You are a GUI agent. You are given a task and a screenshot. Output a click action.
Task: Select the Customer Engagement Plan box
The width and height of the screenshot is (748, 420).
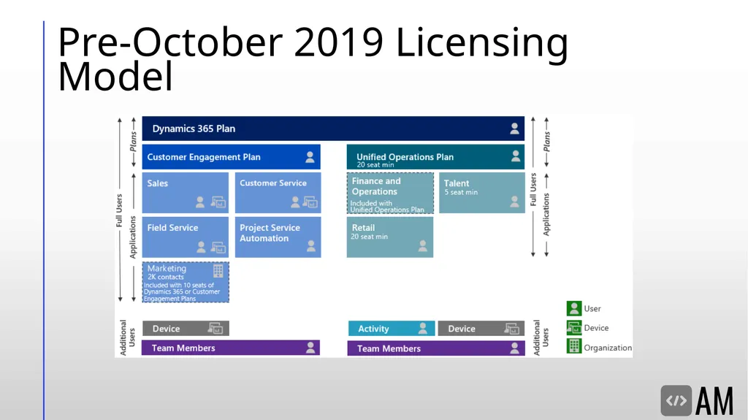[x=231, y=156]
